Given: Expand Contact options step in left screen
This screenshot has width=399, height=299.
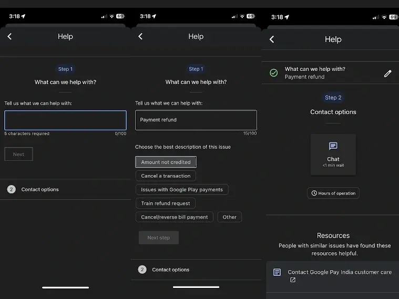Looking at the screenshot, I should [40, 189].
